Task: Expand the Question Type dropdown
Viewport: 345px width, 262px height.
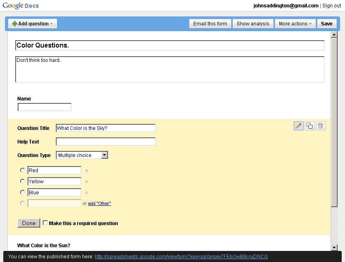Action: 82,155
